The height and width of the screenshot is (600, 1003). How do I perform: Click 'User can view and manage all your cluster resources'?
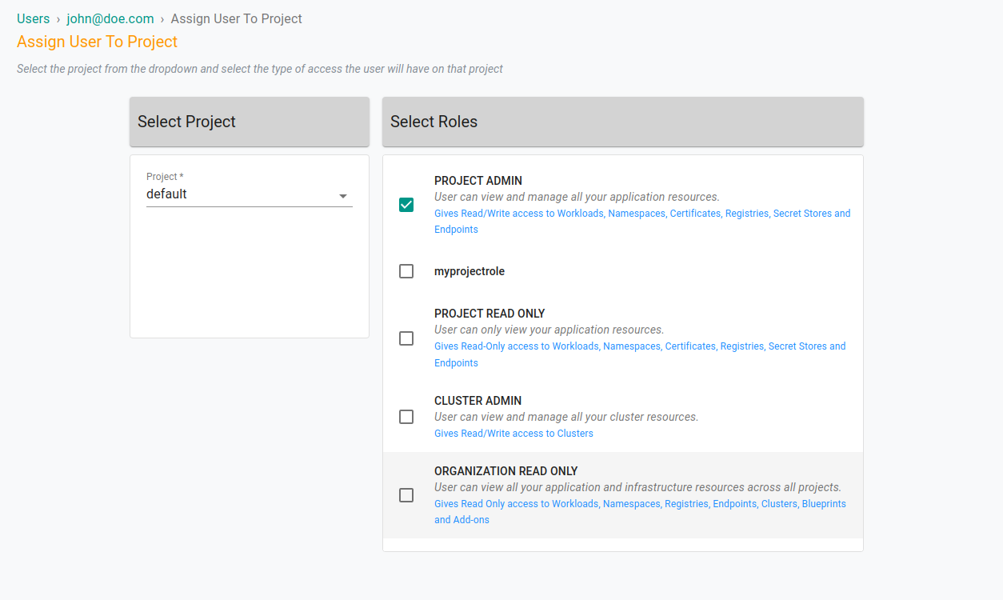coord(566,417)
